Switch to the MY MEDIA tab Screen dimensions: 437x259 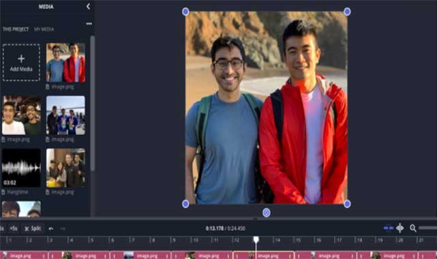pos(44,29)
